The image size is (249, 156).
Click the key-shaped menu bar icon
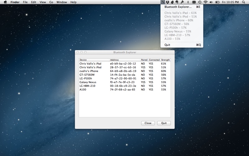click(x=182, y=2)
